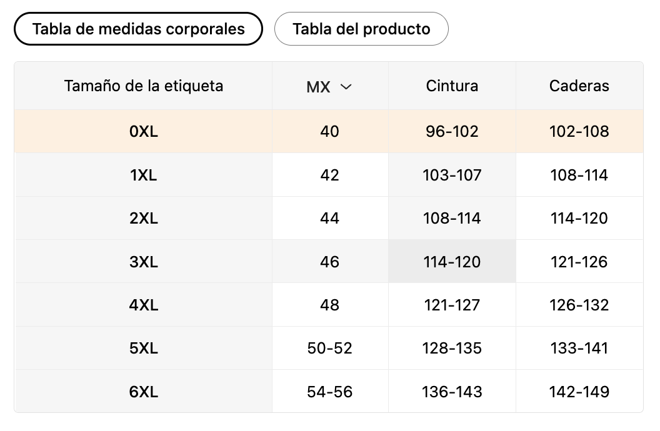Screen dimensions: 660x431
Task: Select the 142-149 caderas cell
Action: point(579,392)
